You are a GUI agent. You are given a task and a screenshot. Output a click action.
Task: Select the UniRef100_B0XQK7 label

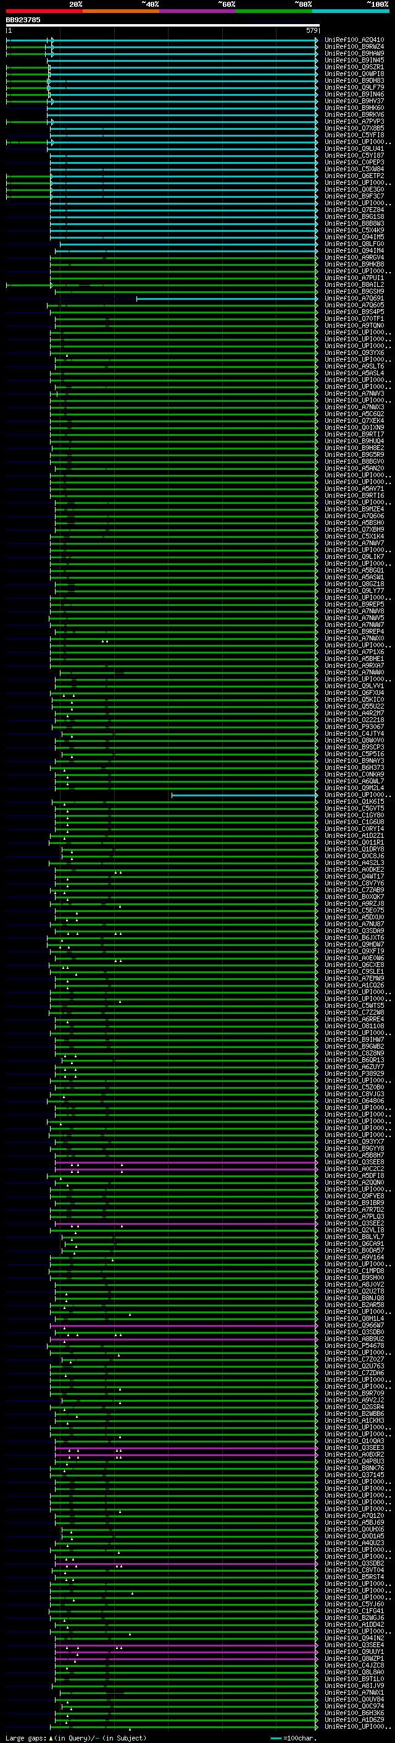point(354,897)
